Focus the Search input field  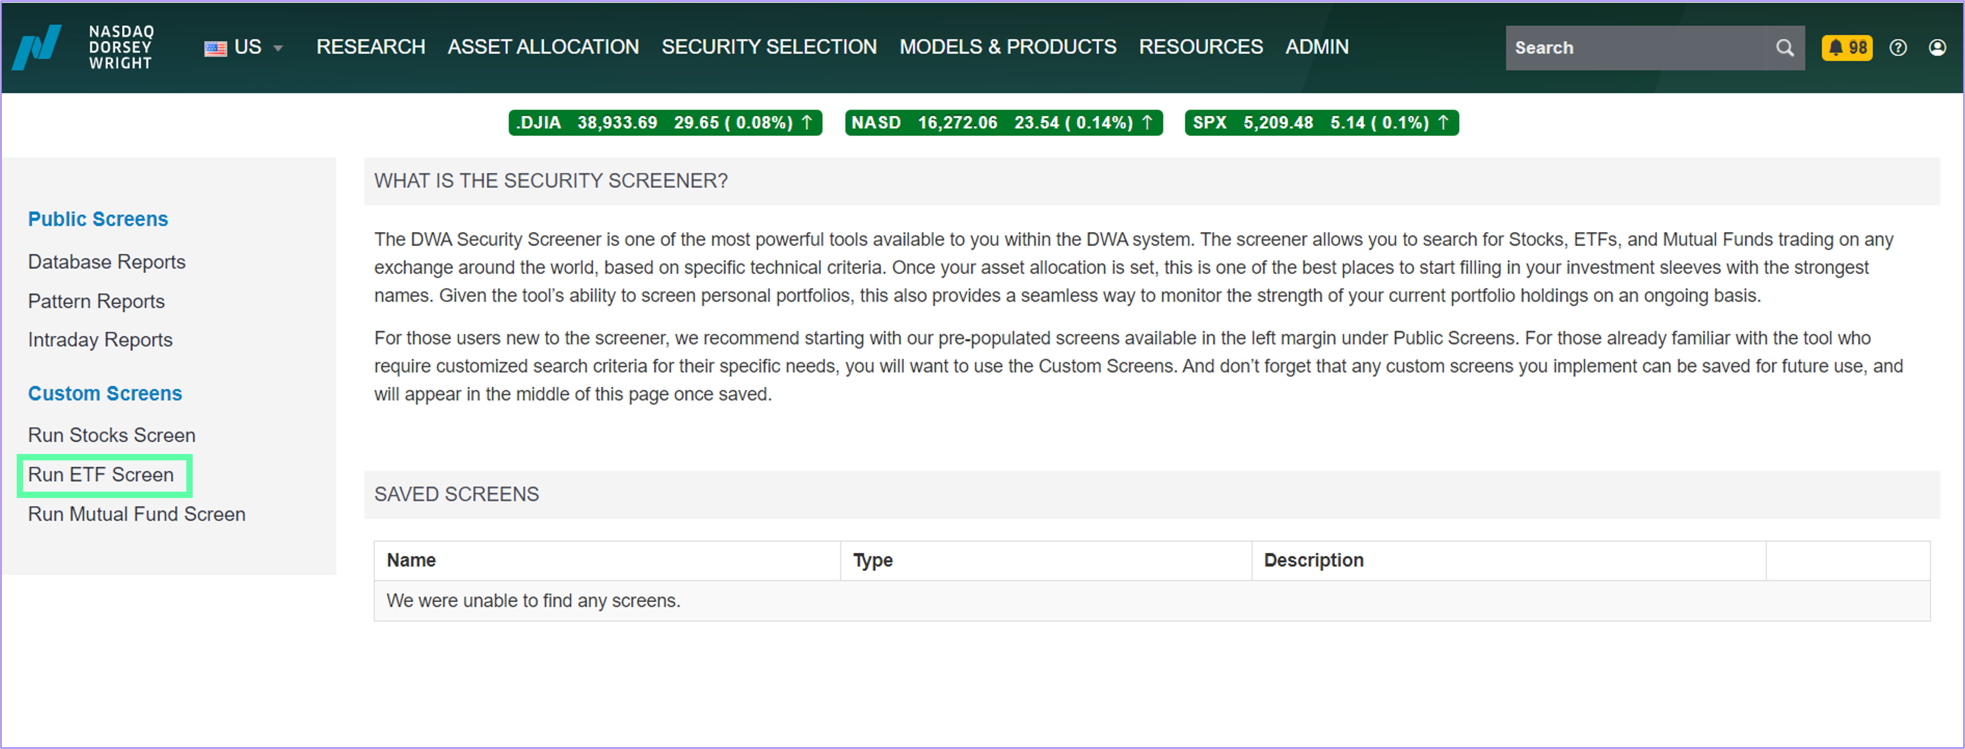pyautogui.click(x=1640, y=48)
